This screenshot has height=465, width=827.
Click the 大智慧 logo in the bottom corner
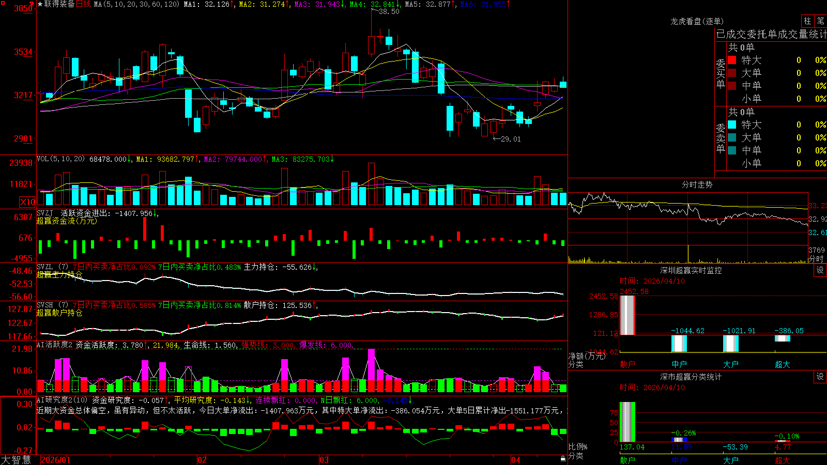[x=16, y=459]
